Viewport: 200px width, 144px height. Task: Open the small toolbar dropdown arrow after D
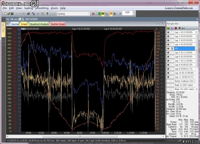point(120,14)
